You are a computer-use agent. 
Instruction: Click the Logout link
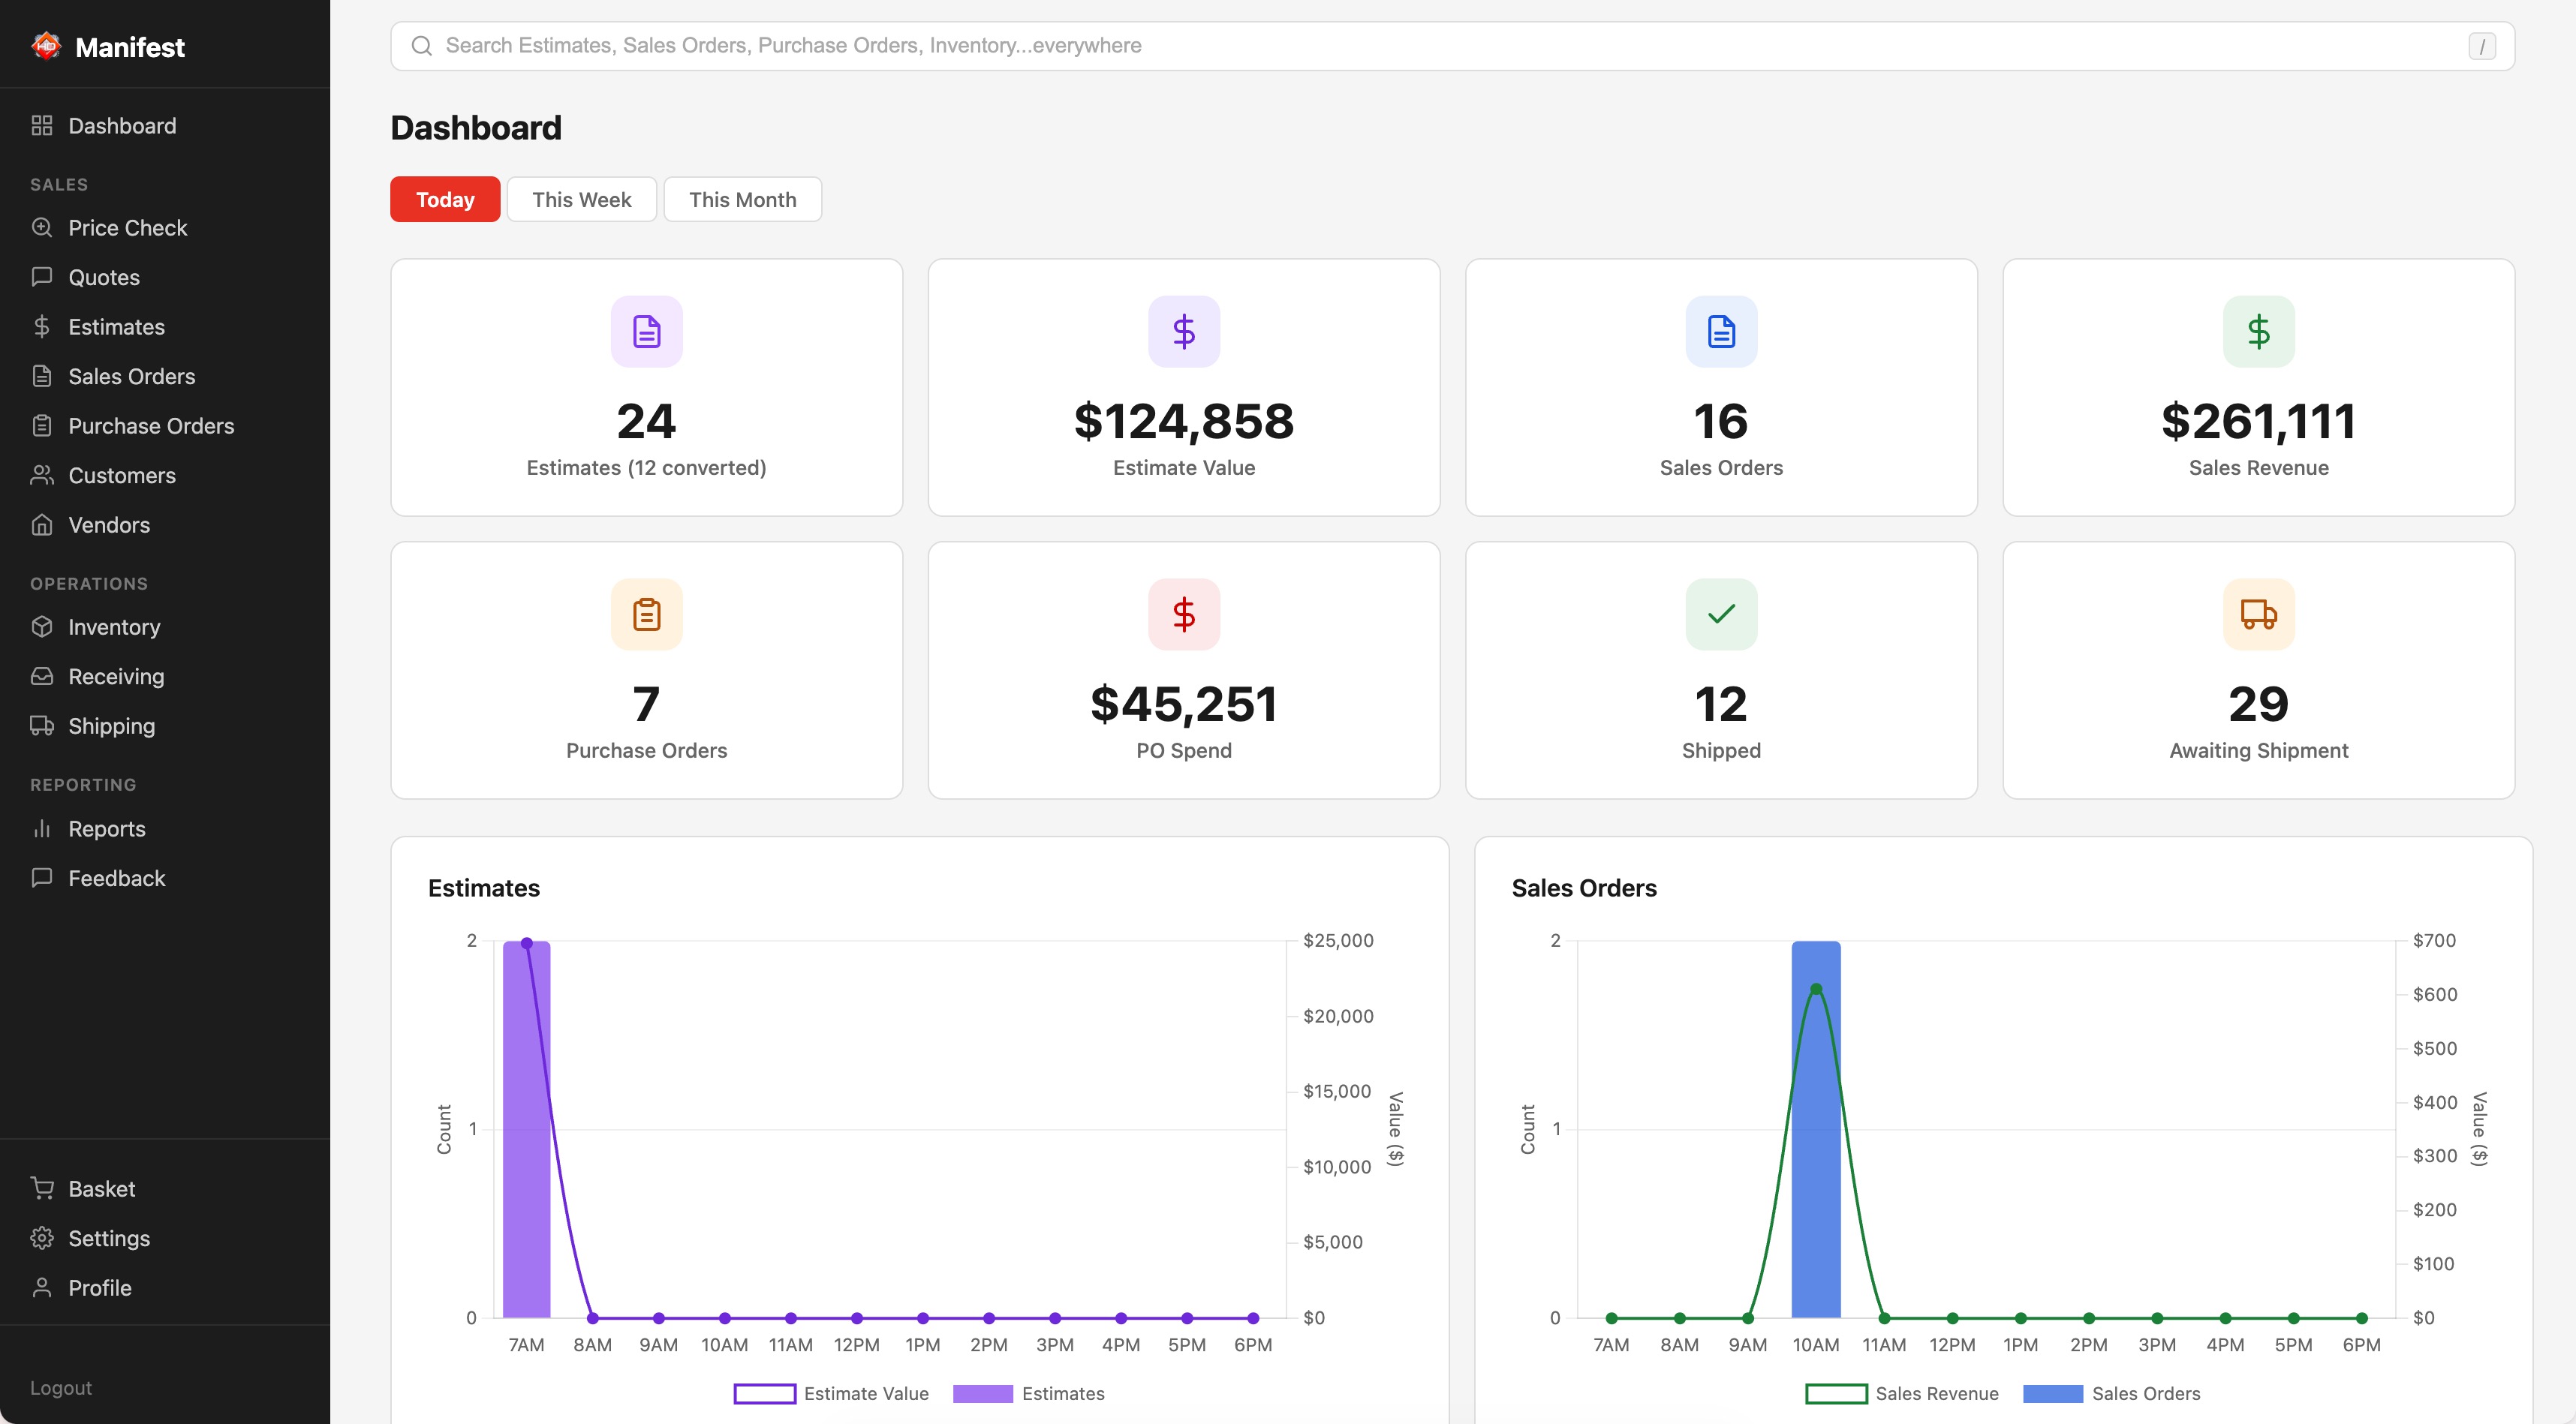point(61,1387)
